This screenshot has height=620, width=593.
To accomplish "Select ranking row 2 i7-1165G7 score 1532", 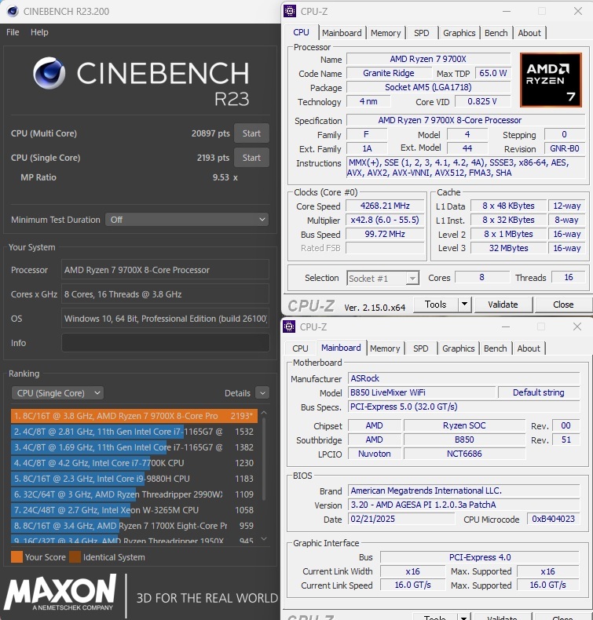I will pos(134,432).
